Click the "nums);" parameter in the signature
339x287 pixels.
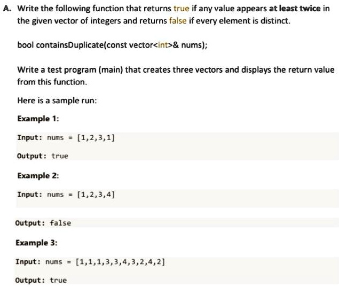point(194,45)
